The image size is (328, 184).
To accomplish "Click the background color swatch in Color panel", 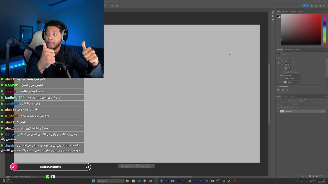I will [280, 17].
